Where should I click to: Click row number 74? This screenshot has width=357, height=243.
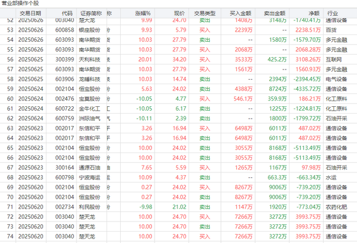(10, 236)
